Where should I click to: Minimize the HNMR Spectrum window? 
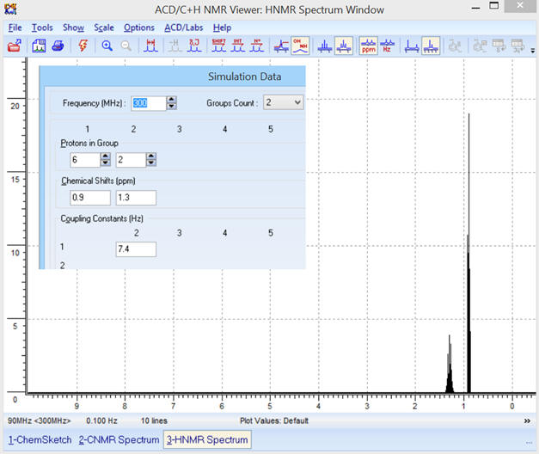[x=475, y=7]
